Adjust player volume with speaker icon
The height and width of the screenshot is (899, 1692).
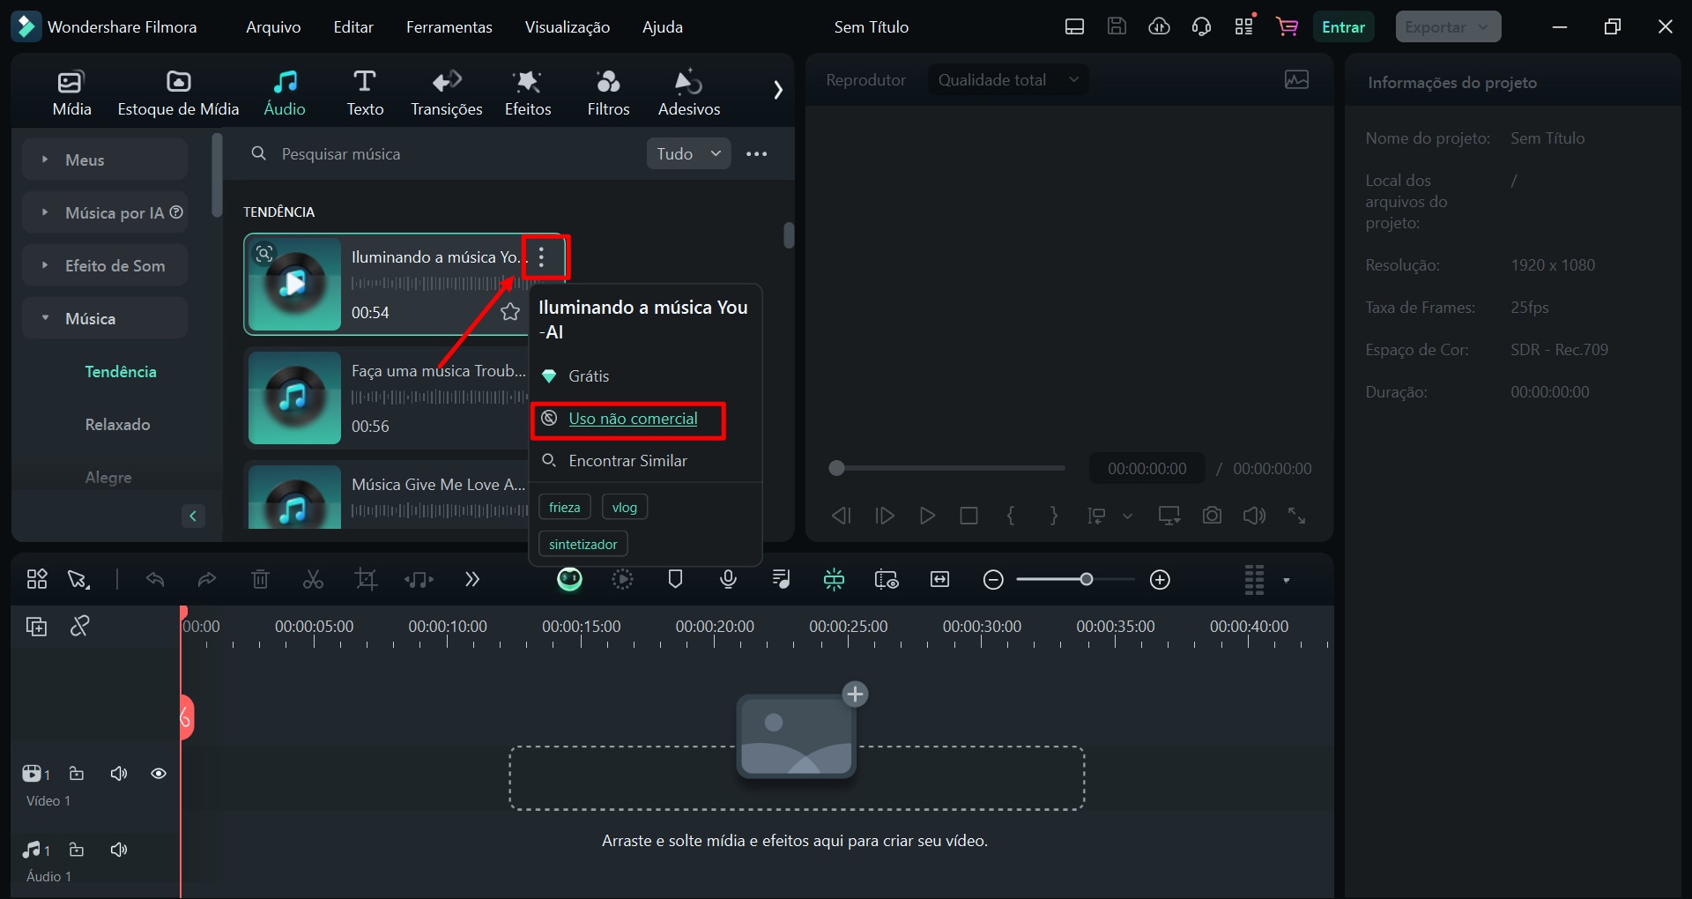[x=1254, y=516]
